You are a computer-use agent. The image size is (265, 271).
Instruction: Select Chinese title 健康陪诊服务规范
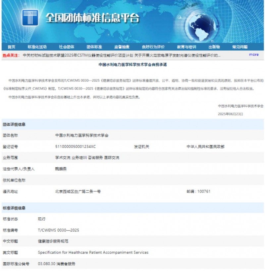53,241
